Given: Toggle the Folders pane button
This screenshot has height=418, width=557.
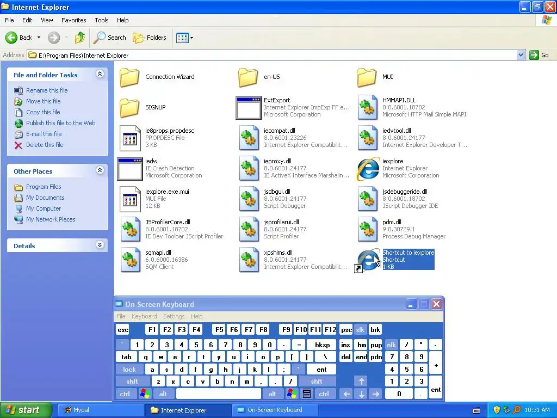Looking at the screenshot, I should [149, 38].
